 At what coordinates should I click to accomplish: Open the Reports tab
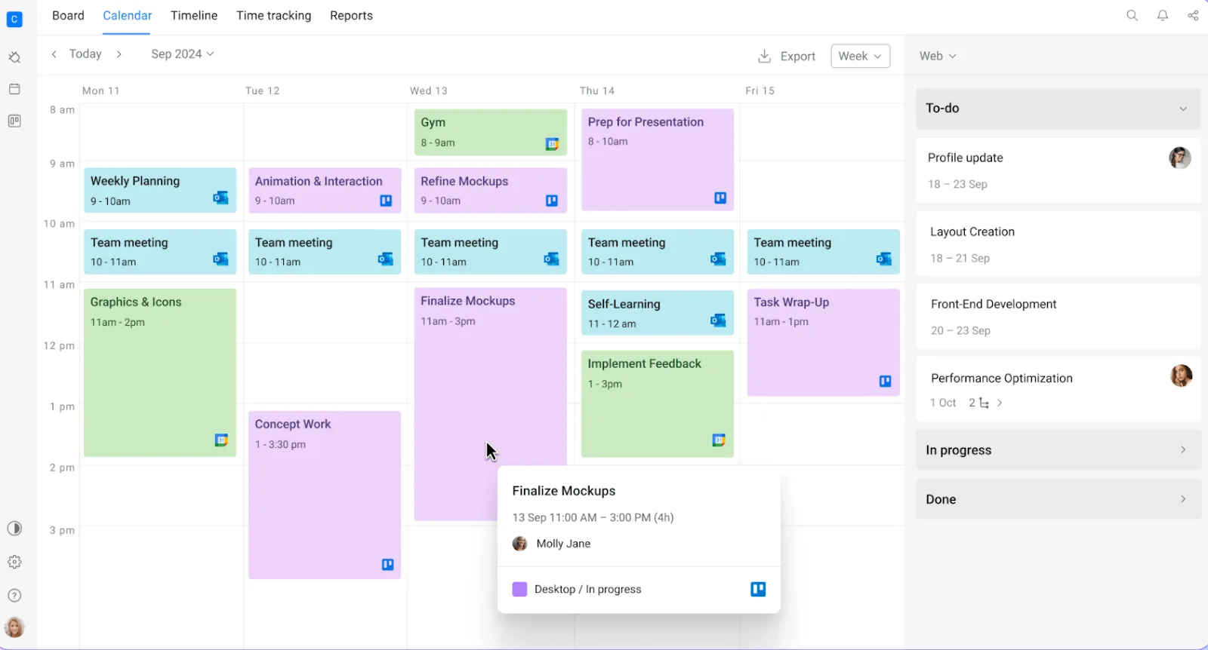pyautogui.click(x=351, y=16)
